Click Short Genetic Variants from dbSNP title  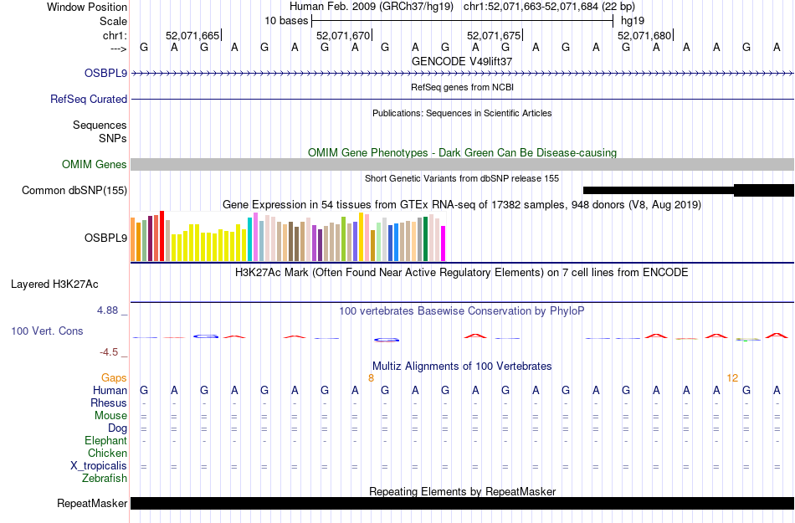coord(462,178)
